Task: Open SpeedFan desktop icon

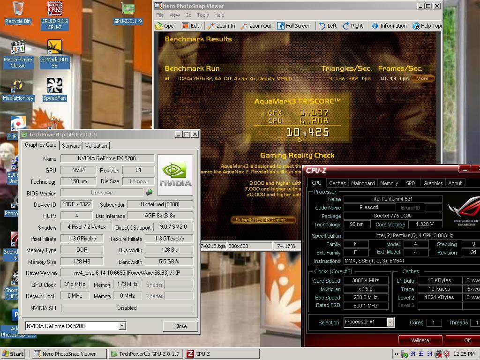Action: click(x=54, y=90)
